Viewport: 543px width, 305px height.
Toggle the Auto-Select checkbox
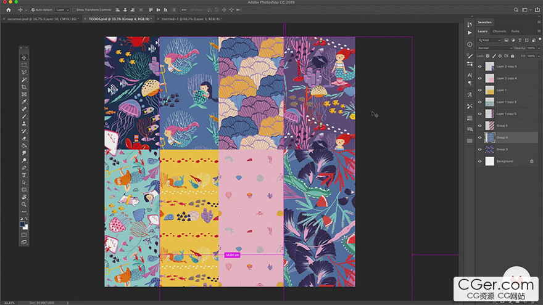click(33, 10)
